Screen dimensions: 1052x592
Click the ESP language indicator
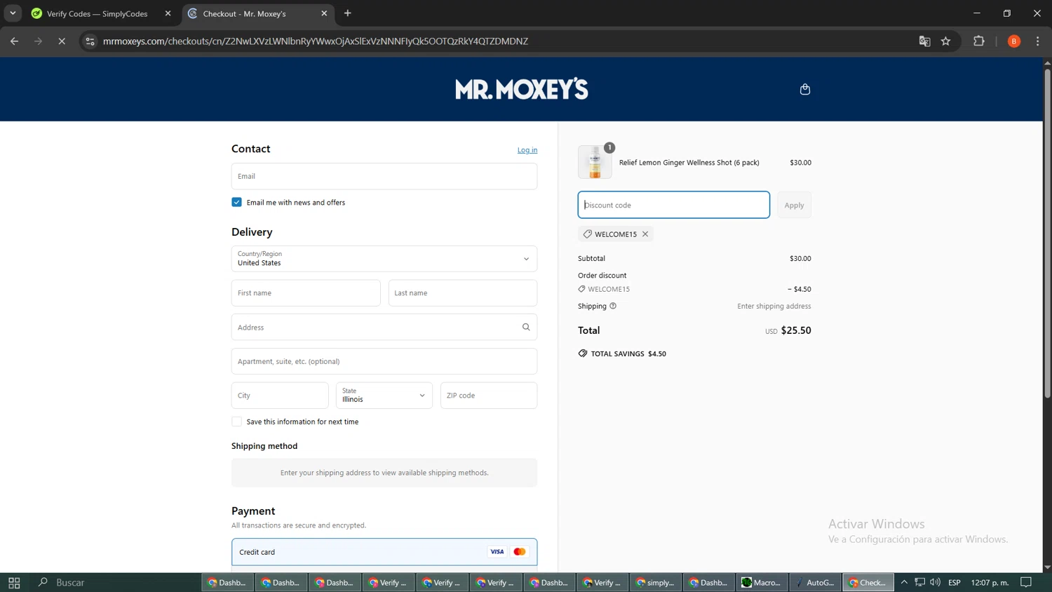955,582
